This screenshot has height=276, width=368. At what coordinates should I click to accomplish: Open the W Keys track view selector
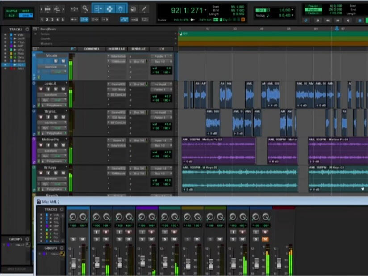pos(52,178)
